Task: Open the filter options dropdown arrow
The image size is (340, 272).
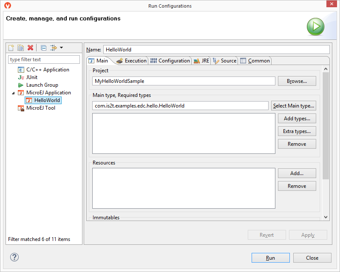Action: [x=62, y=48]
